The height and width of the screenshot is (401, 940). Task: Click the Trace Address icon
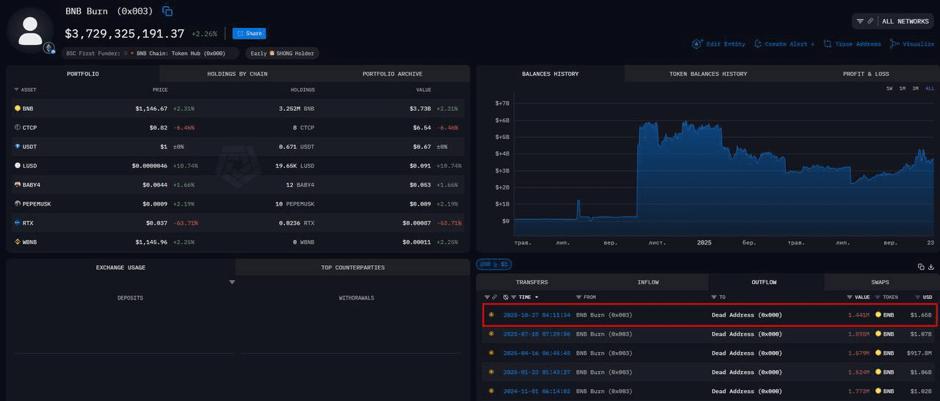click(x=828, y=44)
